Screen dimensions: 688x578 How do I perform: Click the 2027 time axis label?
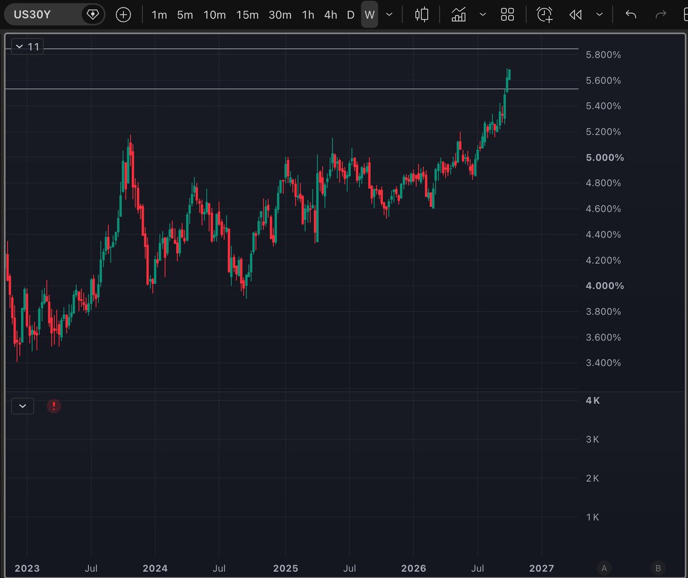541,568
